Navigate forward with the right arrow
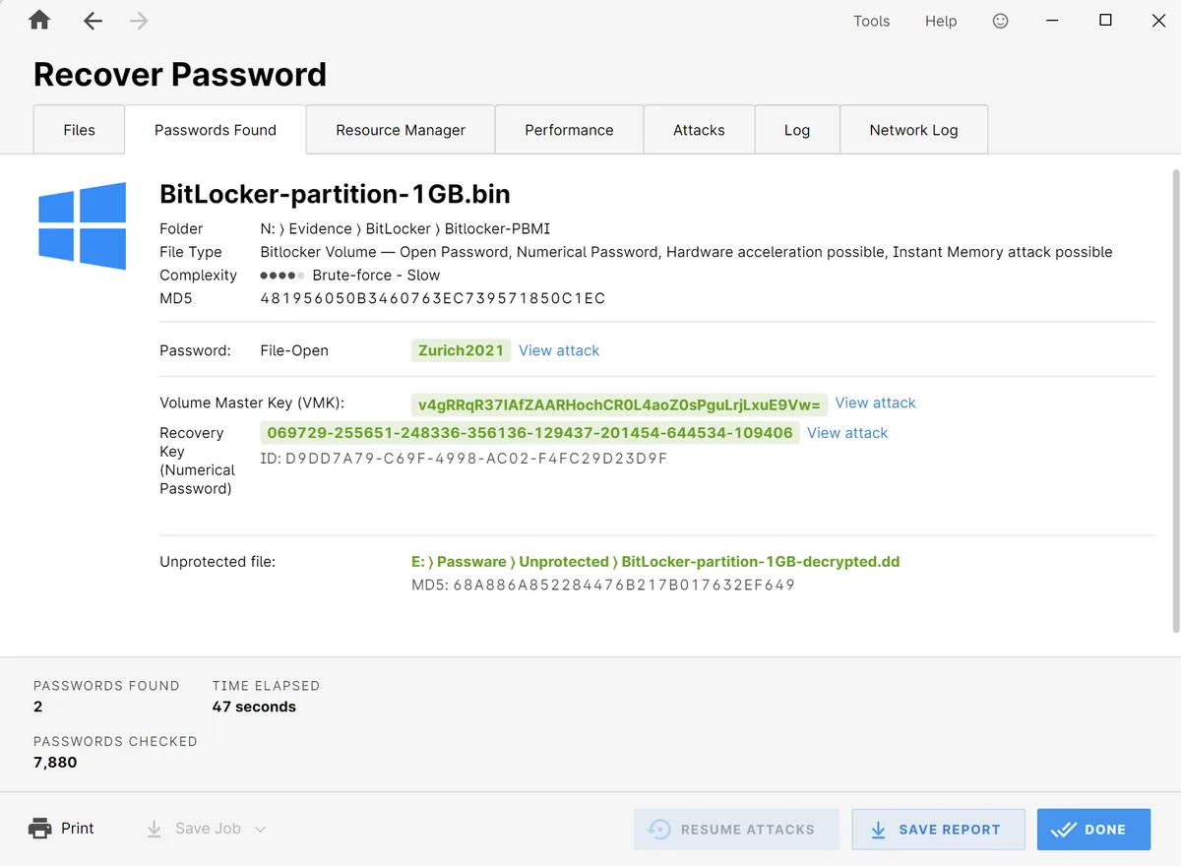 click(x=139, y=21)
